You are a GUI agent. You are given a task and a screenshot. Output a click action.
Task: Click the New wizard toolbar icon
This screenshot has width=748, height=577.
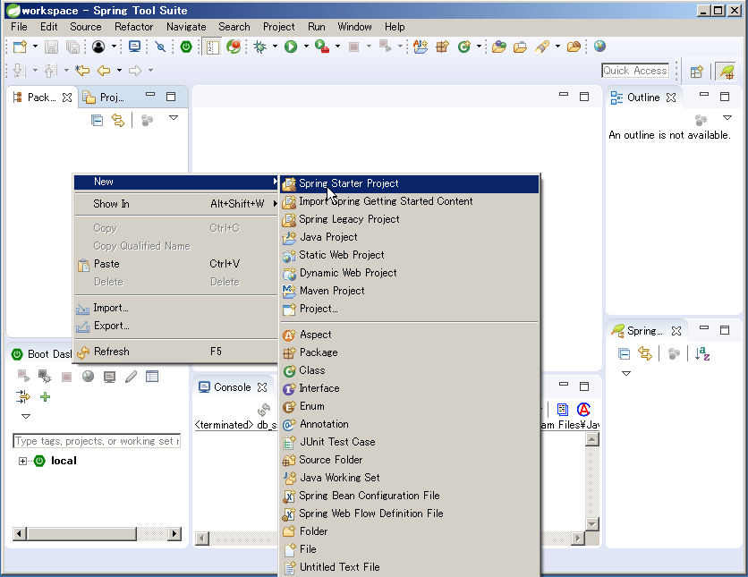click(x=20, y=47)
